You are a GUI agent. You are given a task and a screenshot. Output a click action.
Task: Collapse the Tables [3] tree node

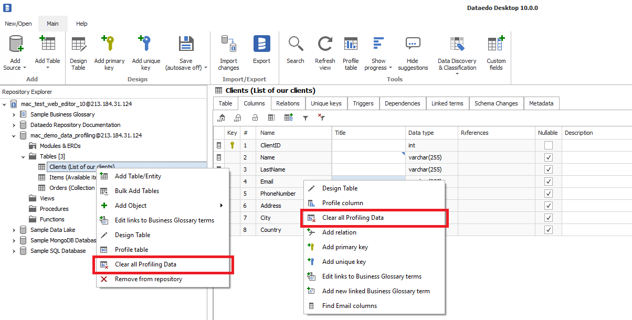point(24,156)
